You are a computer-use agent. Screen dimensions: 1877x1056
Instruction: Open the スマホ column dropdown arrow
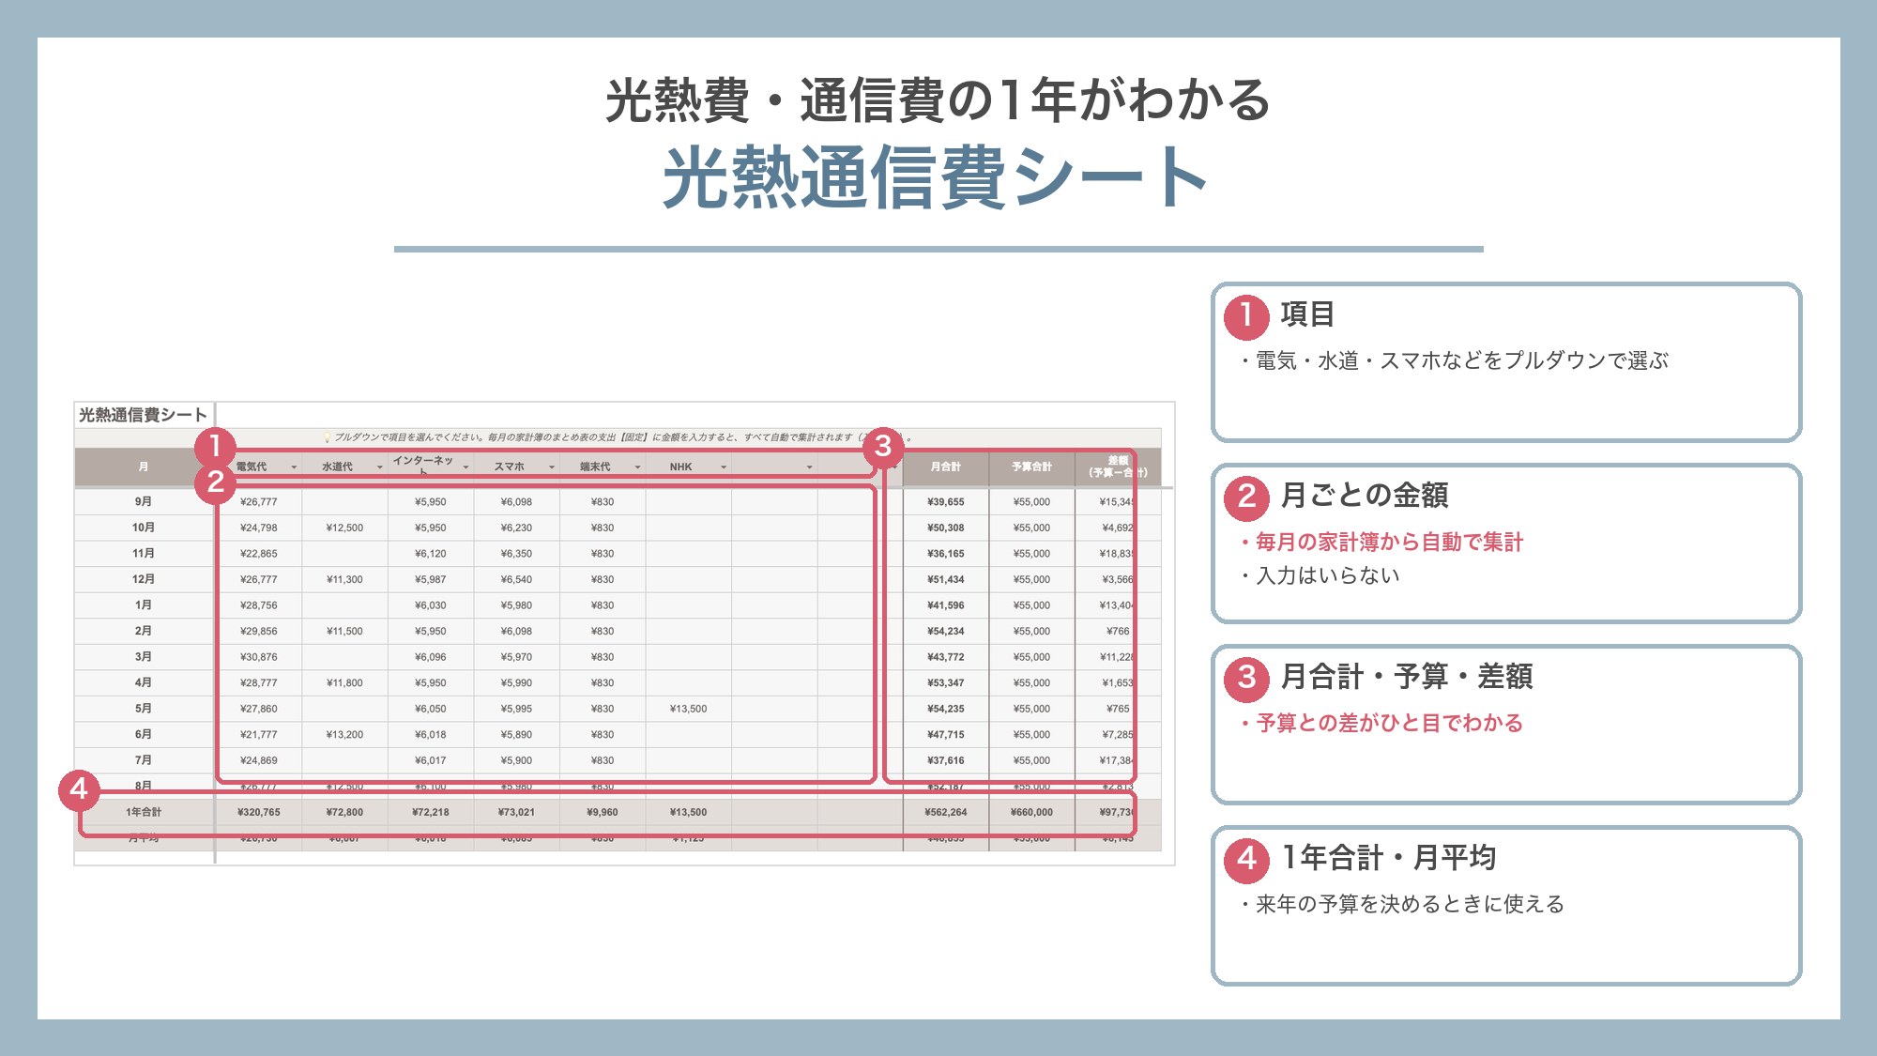[x=552, y=467]
